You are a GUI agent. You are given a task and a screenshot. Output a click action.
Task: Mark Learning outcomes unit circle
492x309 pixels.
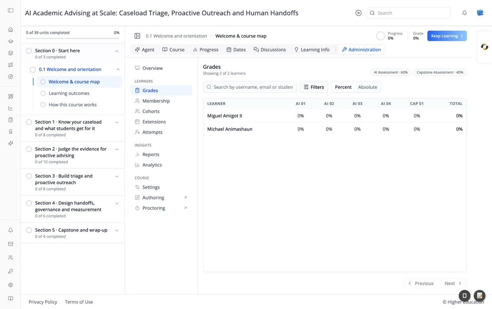tap(43, 93)
